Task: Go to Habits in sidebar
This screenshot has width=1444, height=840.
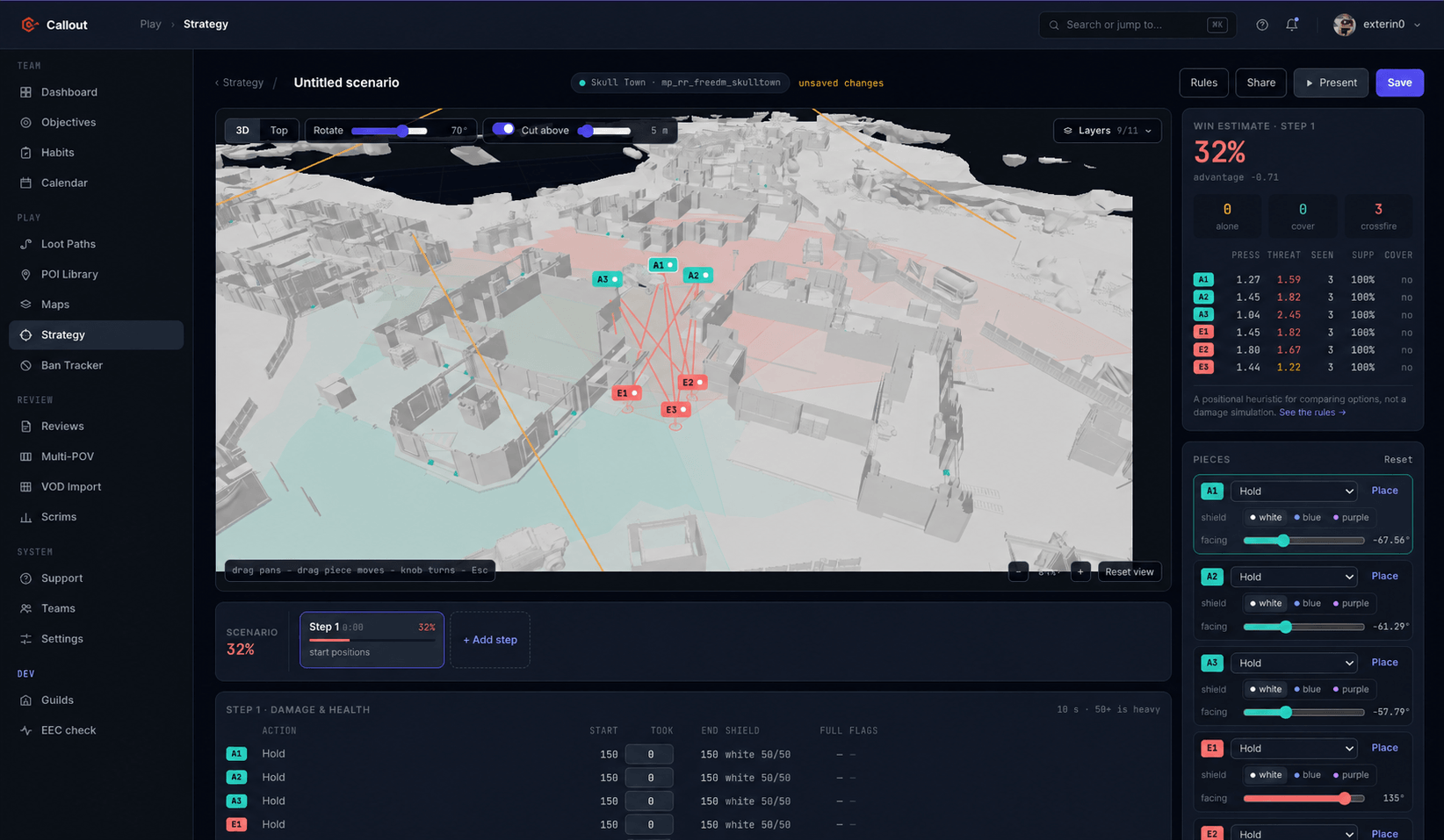Action: click(x=96, y=153)
